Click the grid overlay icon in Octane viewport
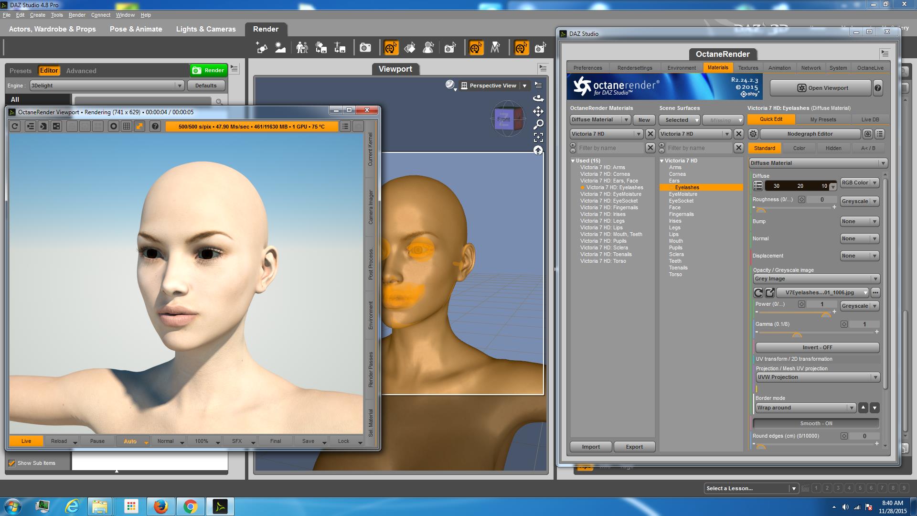This screenshot has height=516, width=917. tap(127, 126)
